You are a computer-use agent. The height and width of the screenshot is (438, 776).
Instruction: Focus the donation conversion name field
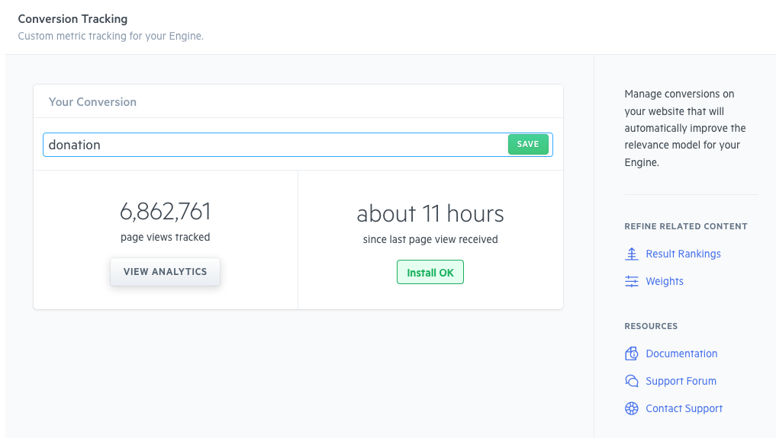point(275,145)
